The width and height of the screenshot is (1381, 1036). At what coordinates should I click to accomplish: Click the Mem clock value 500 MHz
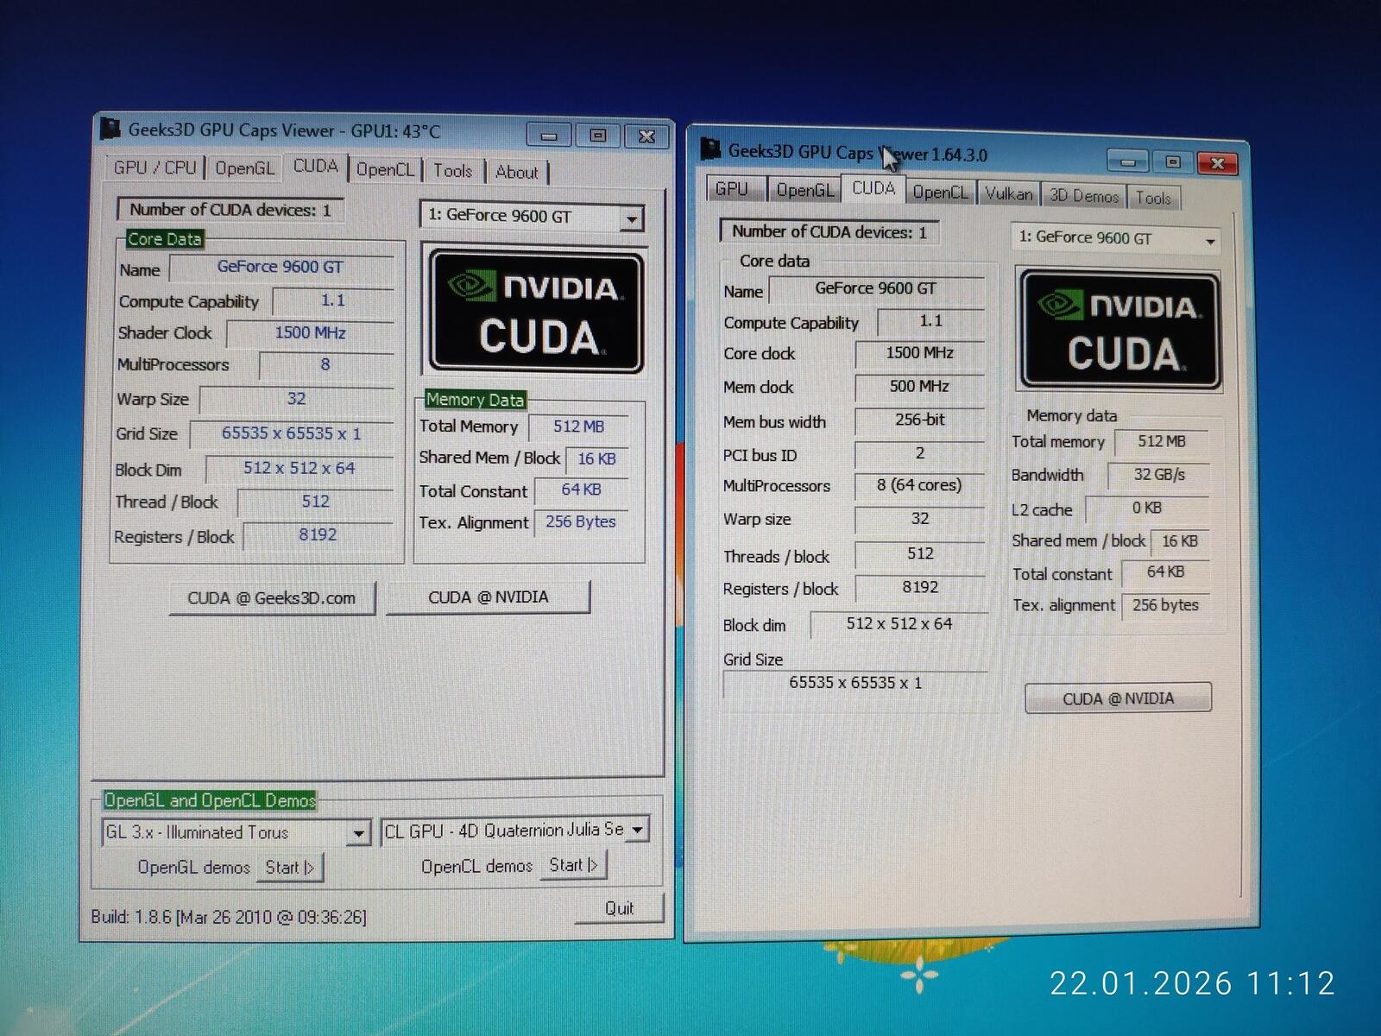coord(920,387)
